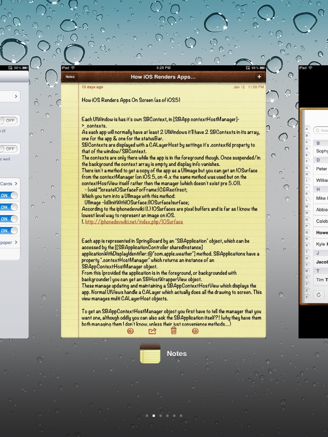Image resolution: width=328 pixels, height=437 pixels.
Task: Jump to letter S in Contacts index
Action: pyautogui.click(x=307, y=245)
